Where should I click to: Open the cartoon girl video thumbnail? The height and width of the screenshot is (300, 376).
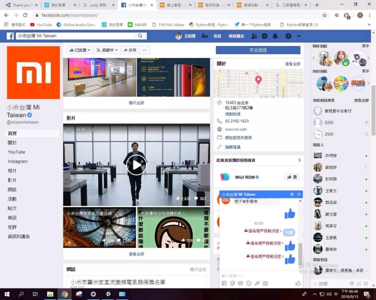coord(173,228)
